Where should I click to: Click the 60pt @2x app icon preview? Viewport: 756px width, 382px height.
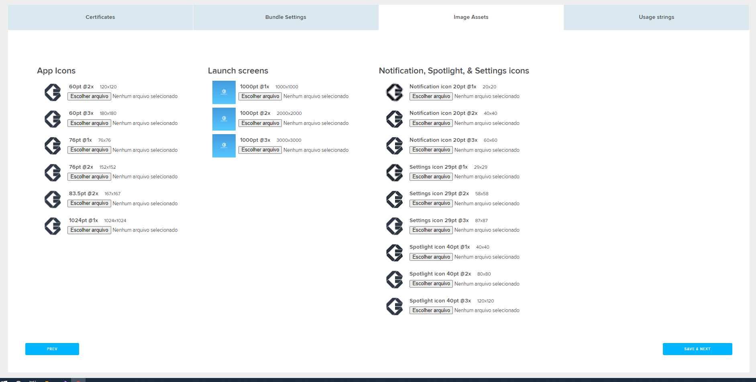pos(53,92)
